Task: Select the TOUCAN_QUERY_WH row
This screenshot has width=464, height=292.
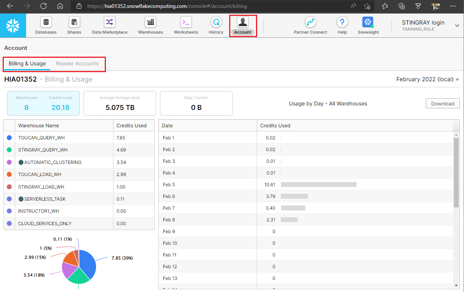Action: click(79, 138)
